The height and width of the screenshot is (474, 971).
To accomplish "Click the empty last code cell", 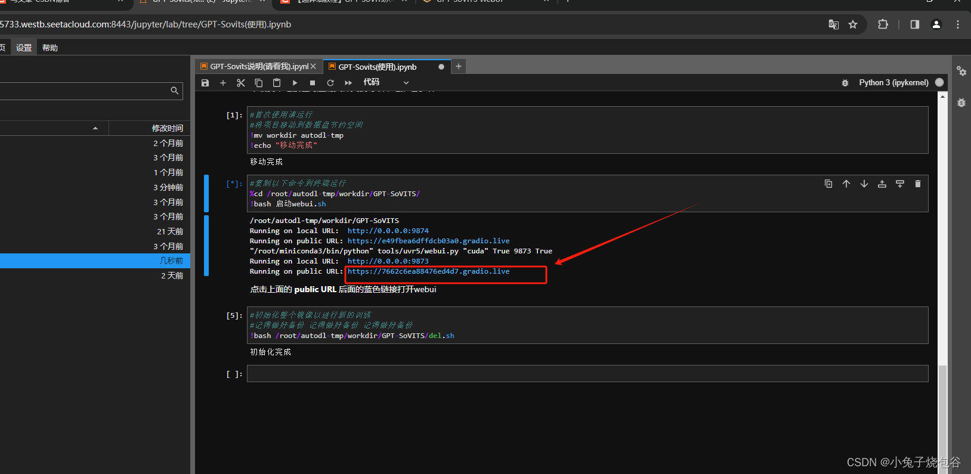I will click(587, 374).
